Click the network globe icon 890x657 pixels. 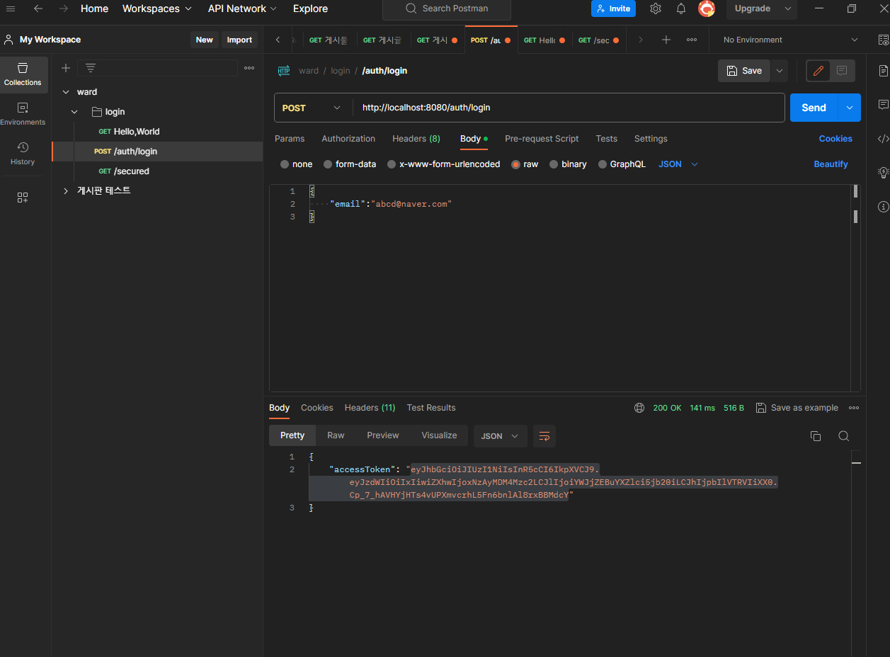pyautogui.click(x=639, y=408)
